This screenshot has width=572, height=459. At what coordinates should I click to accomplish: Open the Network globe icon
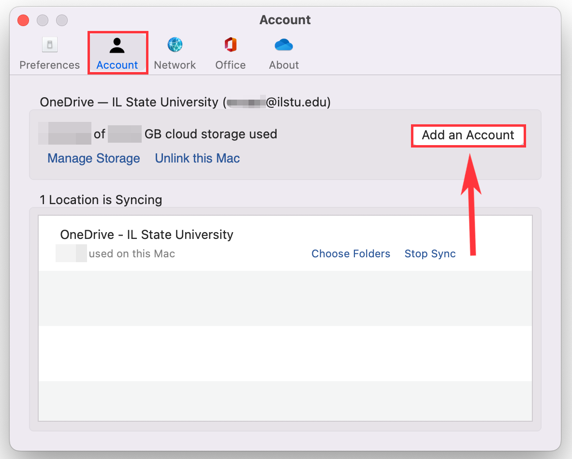pos(175,45)
